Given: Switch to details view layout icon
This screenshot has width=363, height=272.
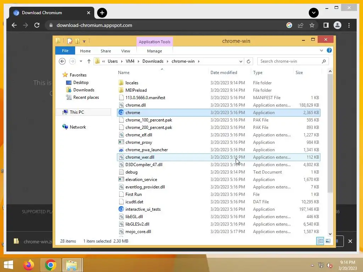Looking at the screenshot, I should [320, 241].
